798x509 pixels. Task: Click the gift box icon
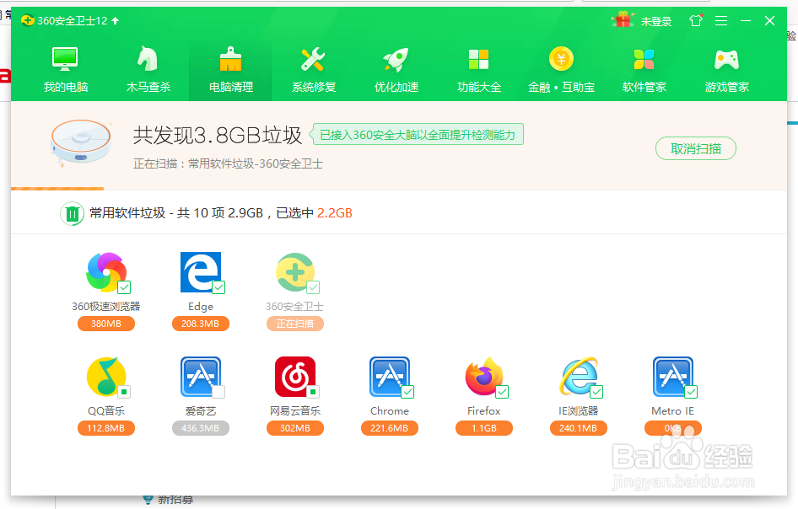click(623, 20)
